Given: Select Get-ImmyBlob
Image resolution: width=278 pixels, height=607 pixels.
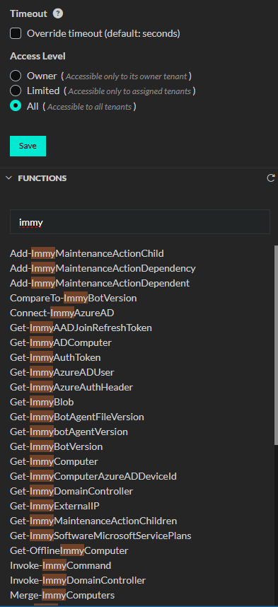Looking at the screenshot, I should pos(42,403).
